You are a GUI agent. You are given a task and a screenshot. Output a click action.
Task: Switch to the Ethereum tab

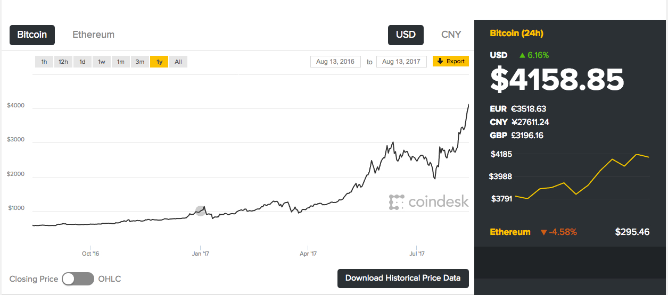click(93, 35)
